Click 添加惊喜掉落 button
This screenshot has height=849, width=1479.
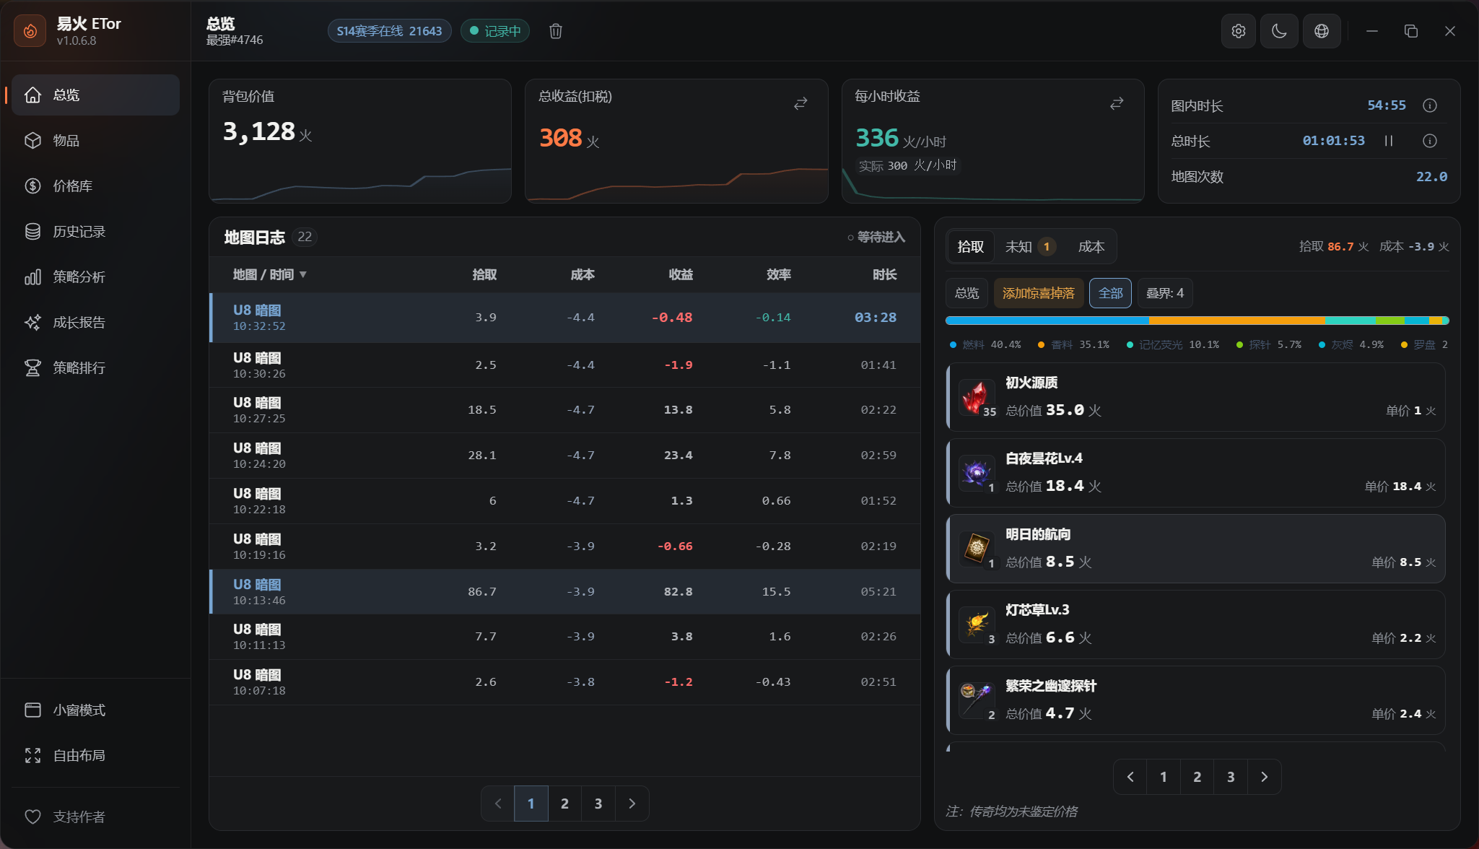(x=1038, y=293)
